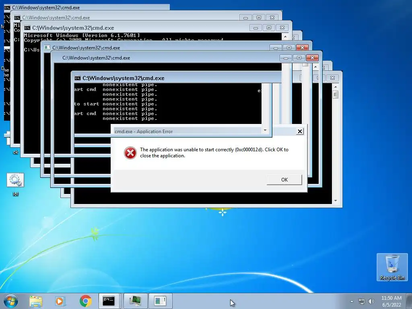Select the desktop item labeled 'ok'

(x=15, y=152)
